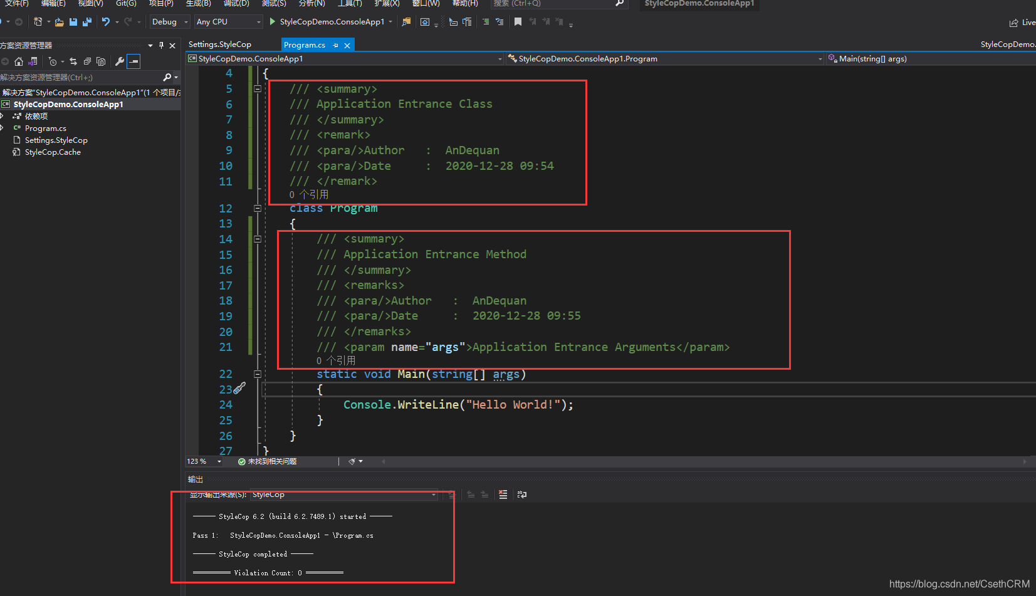Save the current file with the disk icon
The image size is (1036, 596).
(73, 22)
